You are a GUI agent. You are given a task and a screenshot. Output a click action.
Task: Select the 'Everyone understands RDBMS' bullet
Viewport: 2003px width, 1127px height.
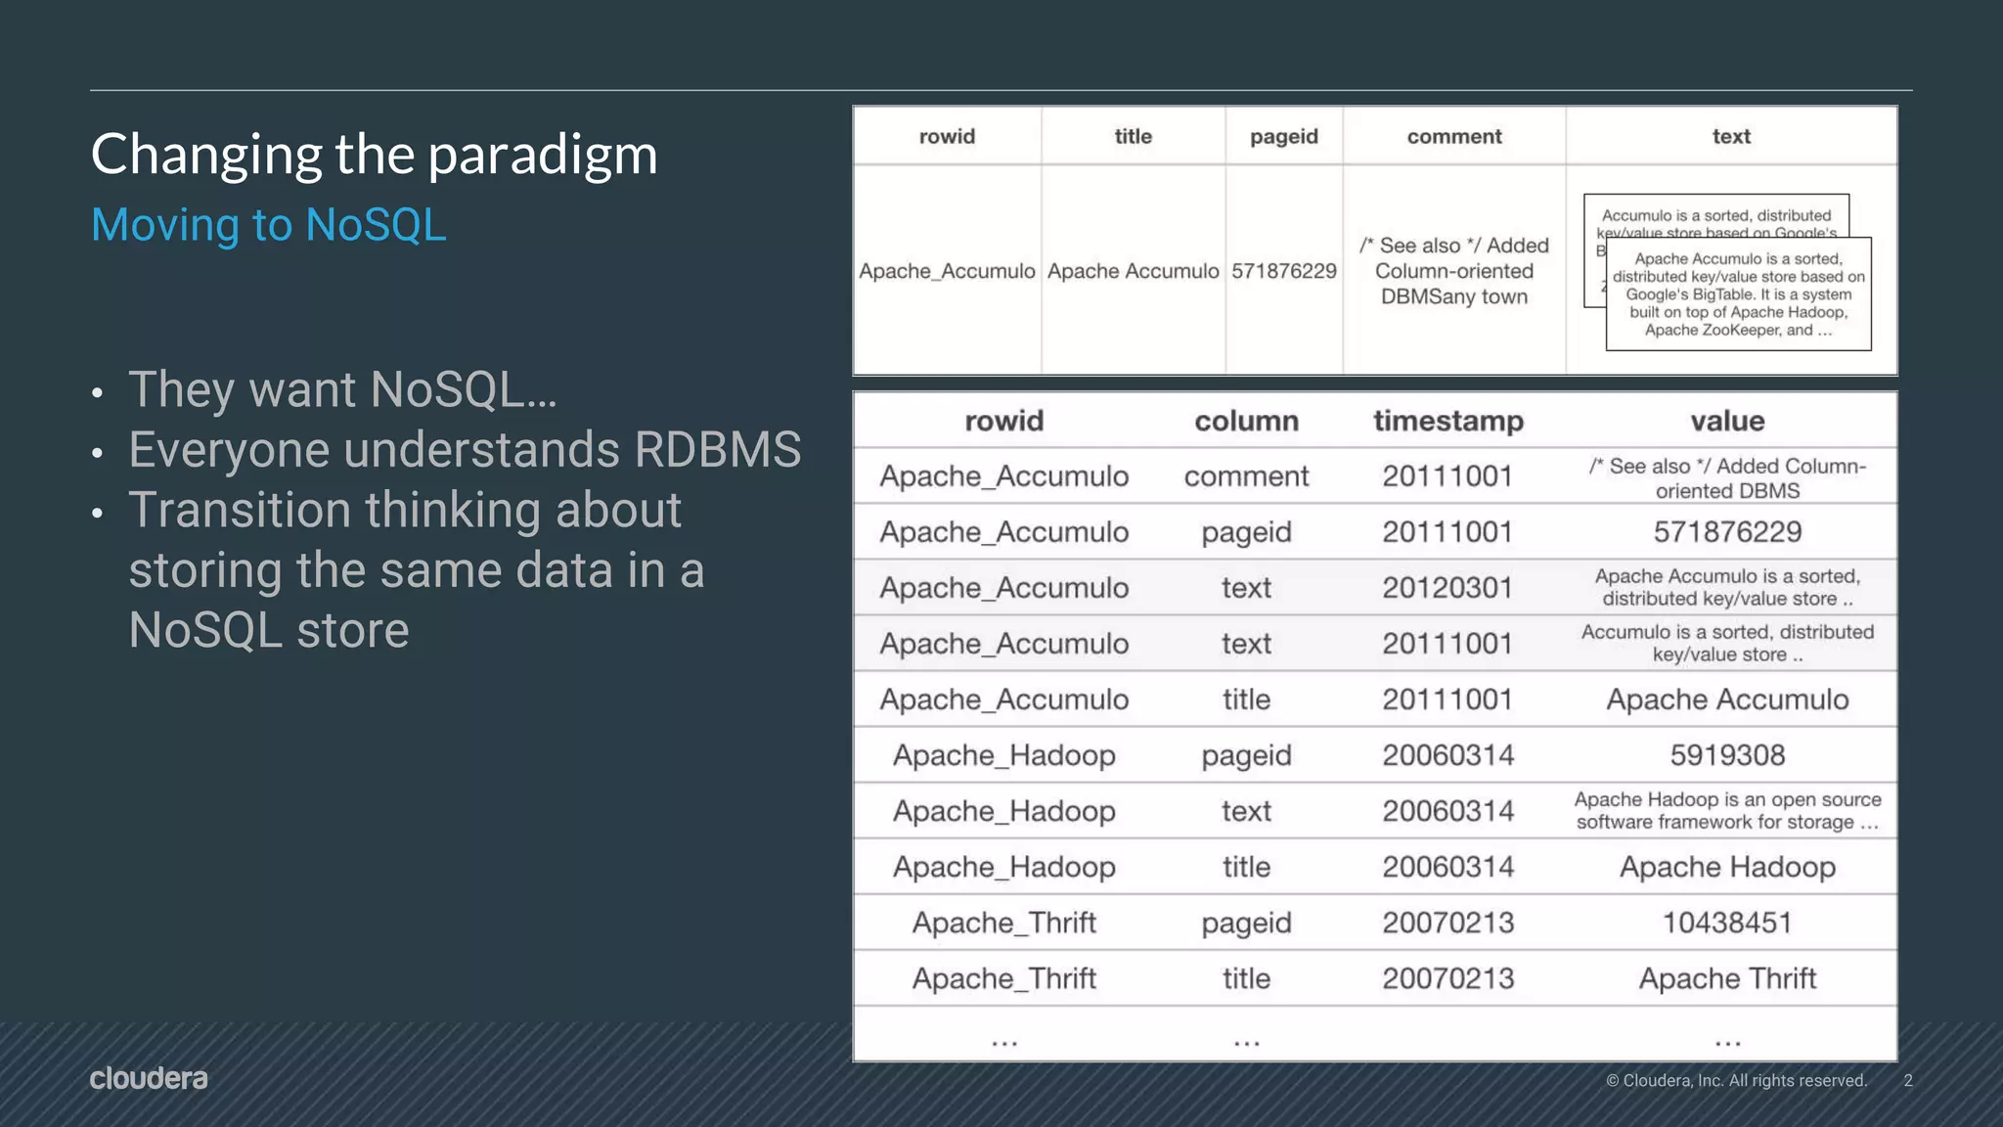pyautogui.click(x=465, y=450)
